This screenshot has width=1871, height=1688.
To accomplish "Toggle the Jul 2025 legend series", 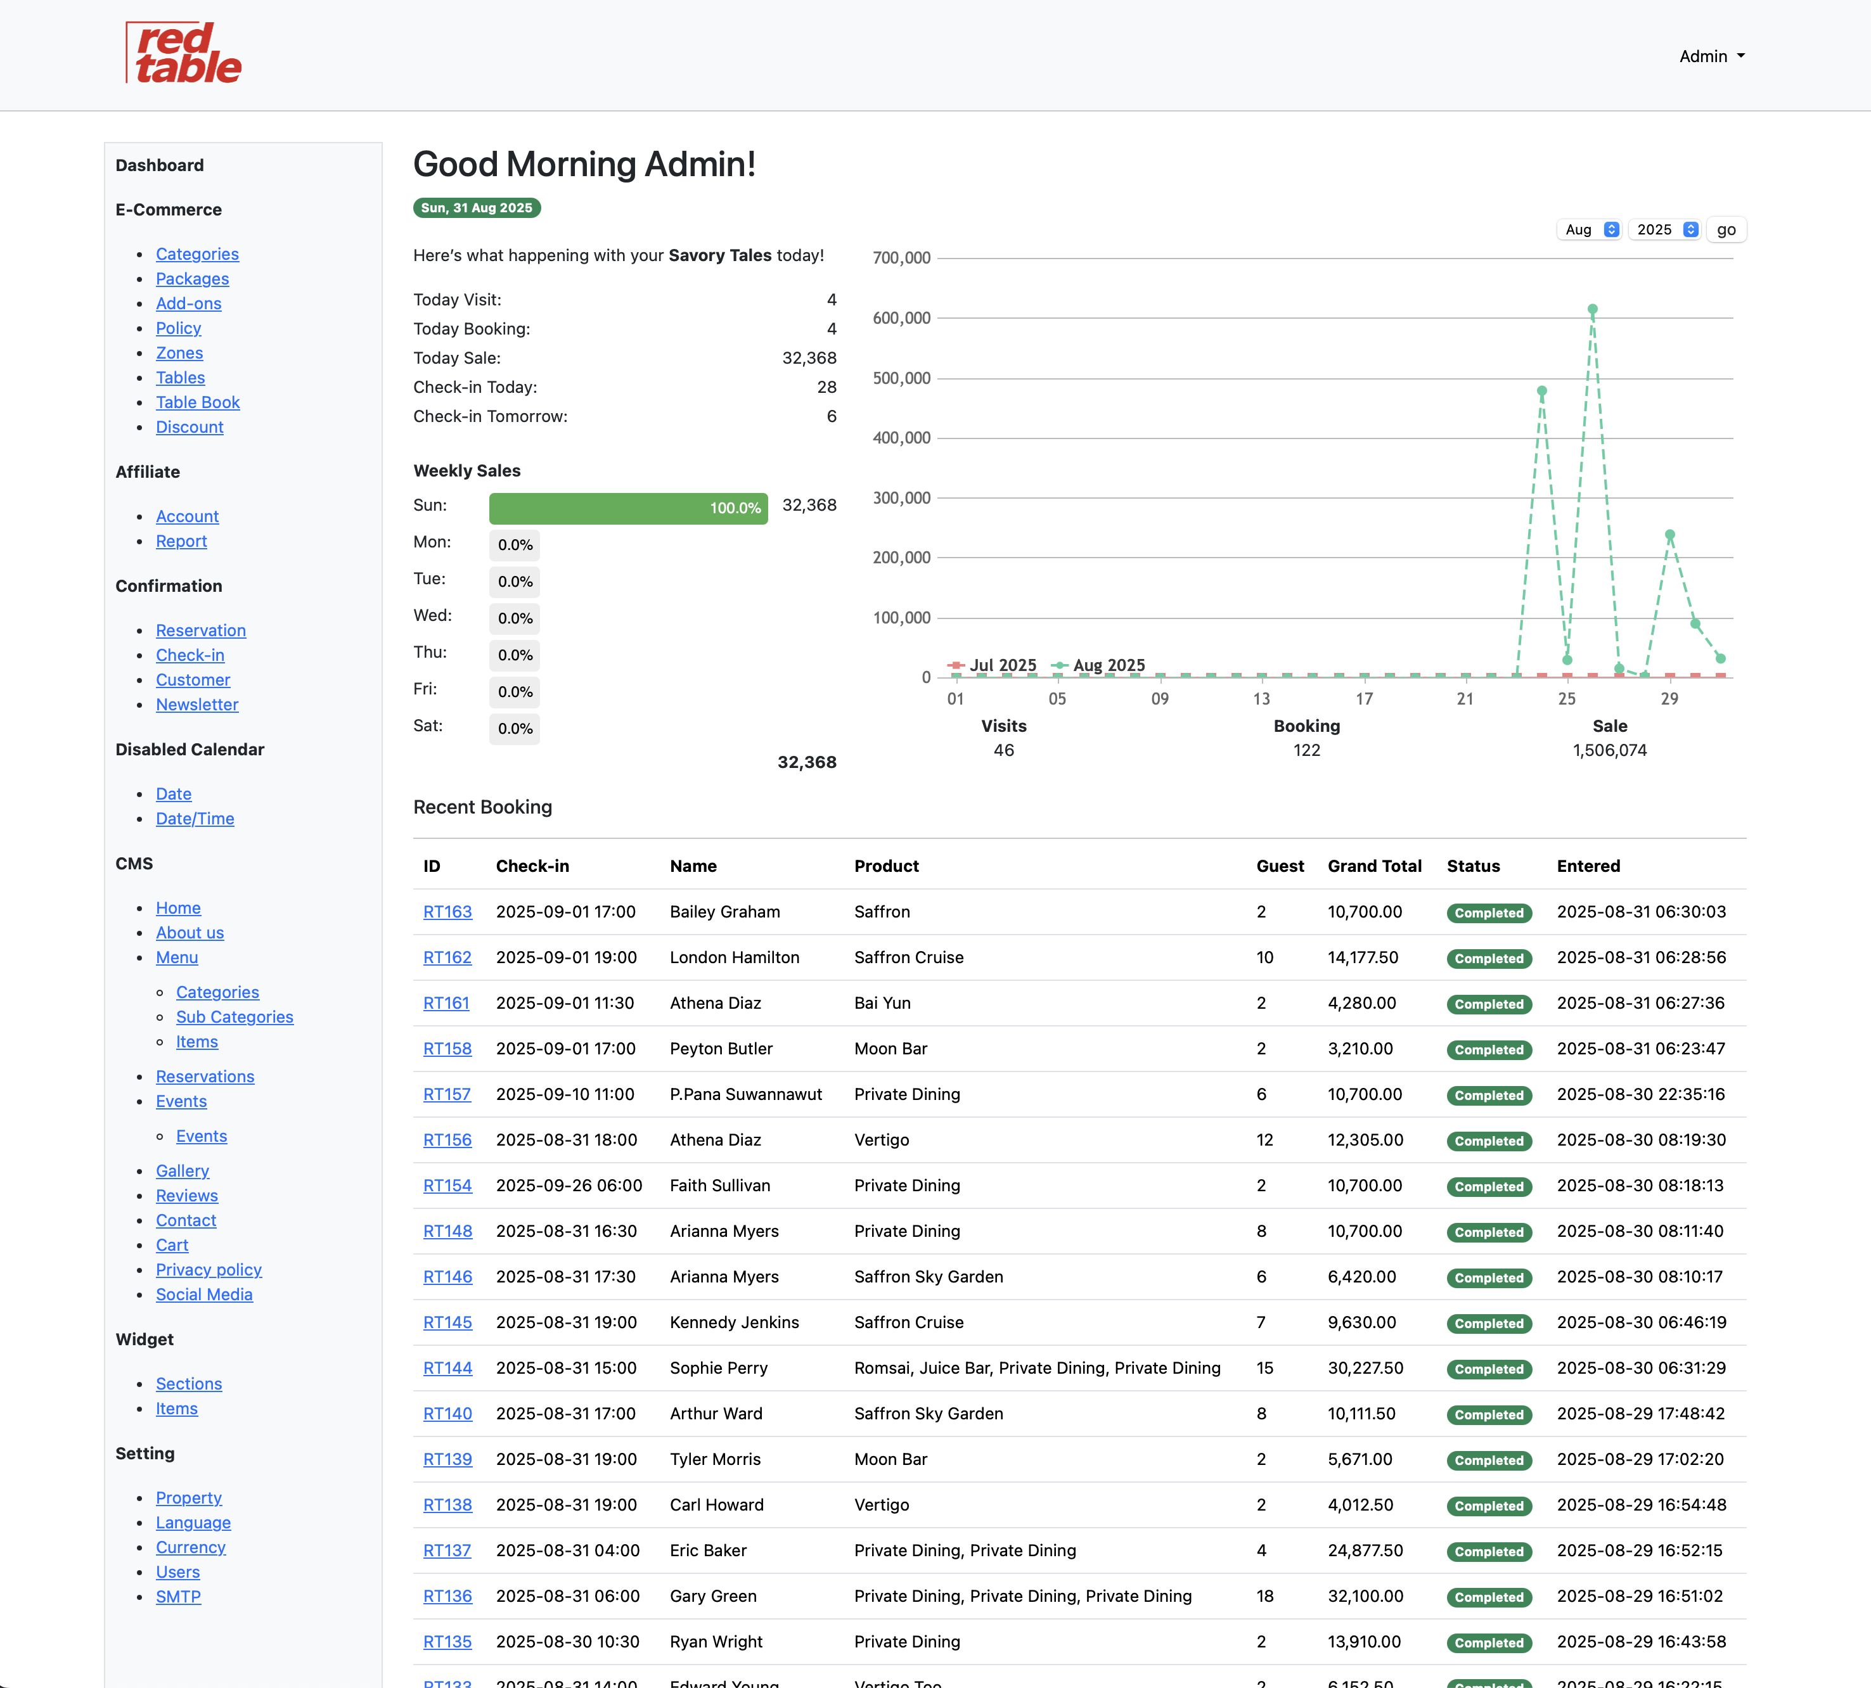I will pos(992,665).
